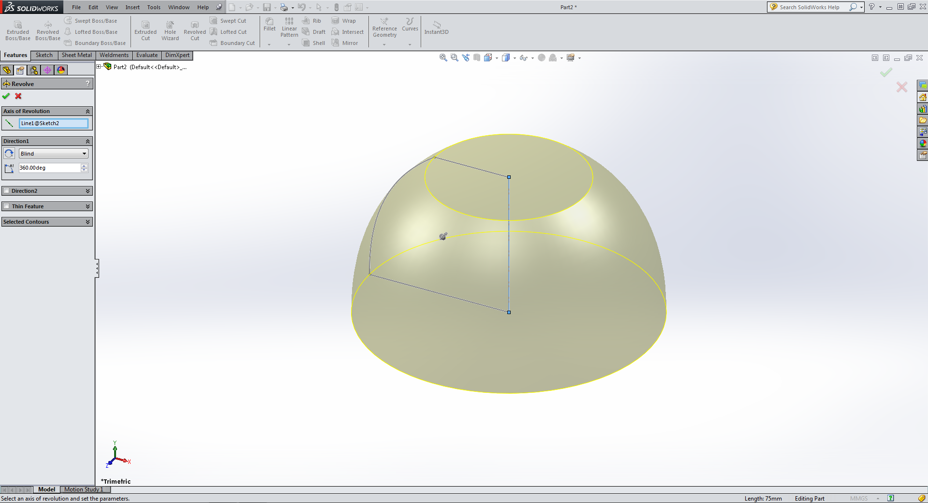This screenshot has width=928, height=503.
Task: Open the DimXpertManager tab icon
Action: (x=47, y=70)
